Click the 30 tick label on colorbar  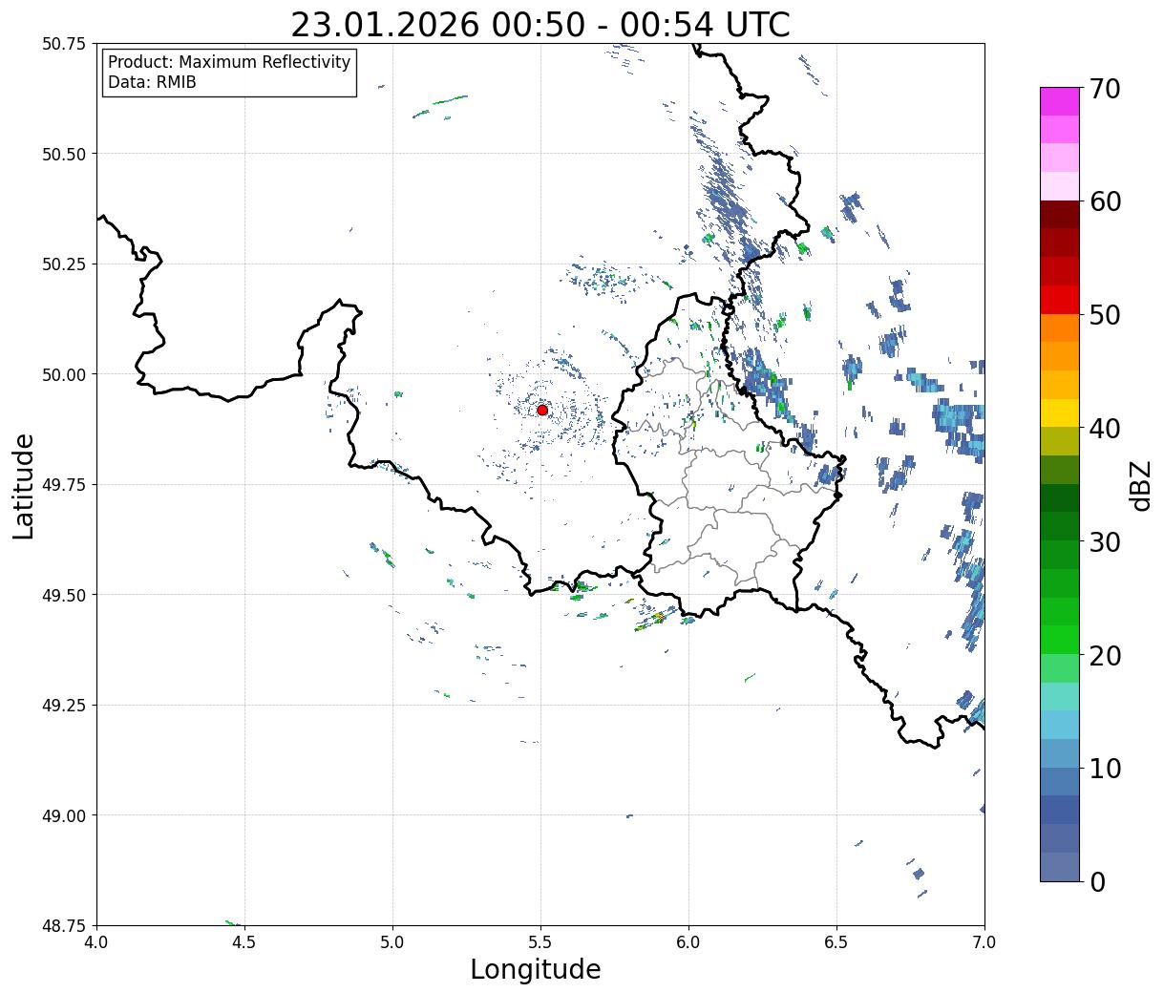coord(1105,542)
